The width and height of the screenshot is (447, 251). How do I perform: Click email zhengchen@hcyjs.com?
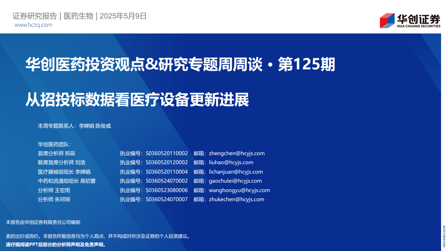[237, 153]
